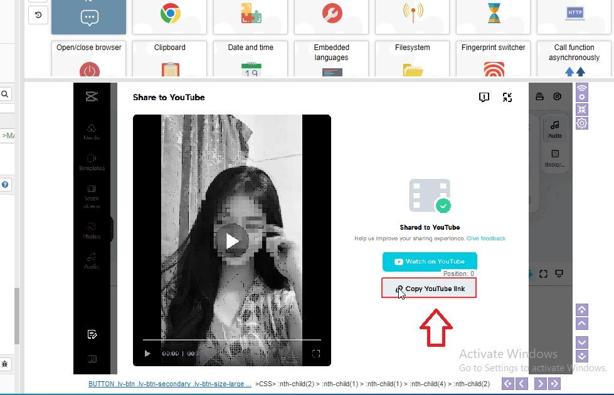Click the BUTTON .lv-btn selector link
The image size is (614, 395).
[x=169, y=384]
